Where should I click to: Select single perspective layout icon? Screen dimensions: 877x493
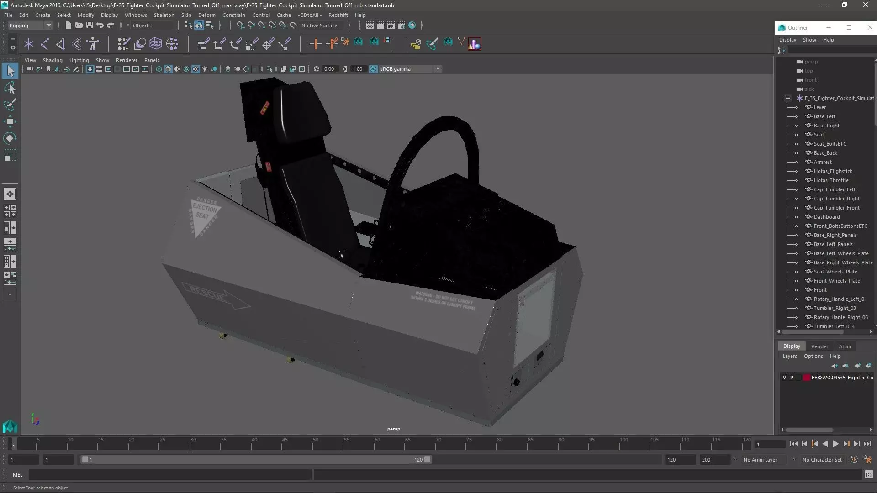[x=10, y=194]
